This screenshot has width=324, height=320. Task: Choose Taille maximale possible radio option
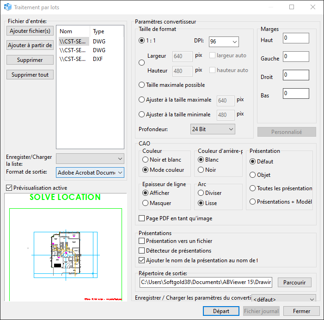click(142, 85)
